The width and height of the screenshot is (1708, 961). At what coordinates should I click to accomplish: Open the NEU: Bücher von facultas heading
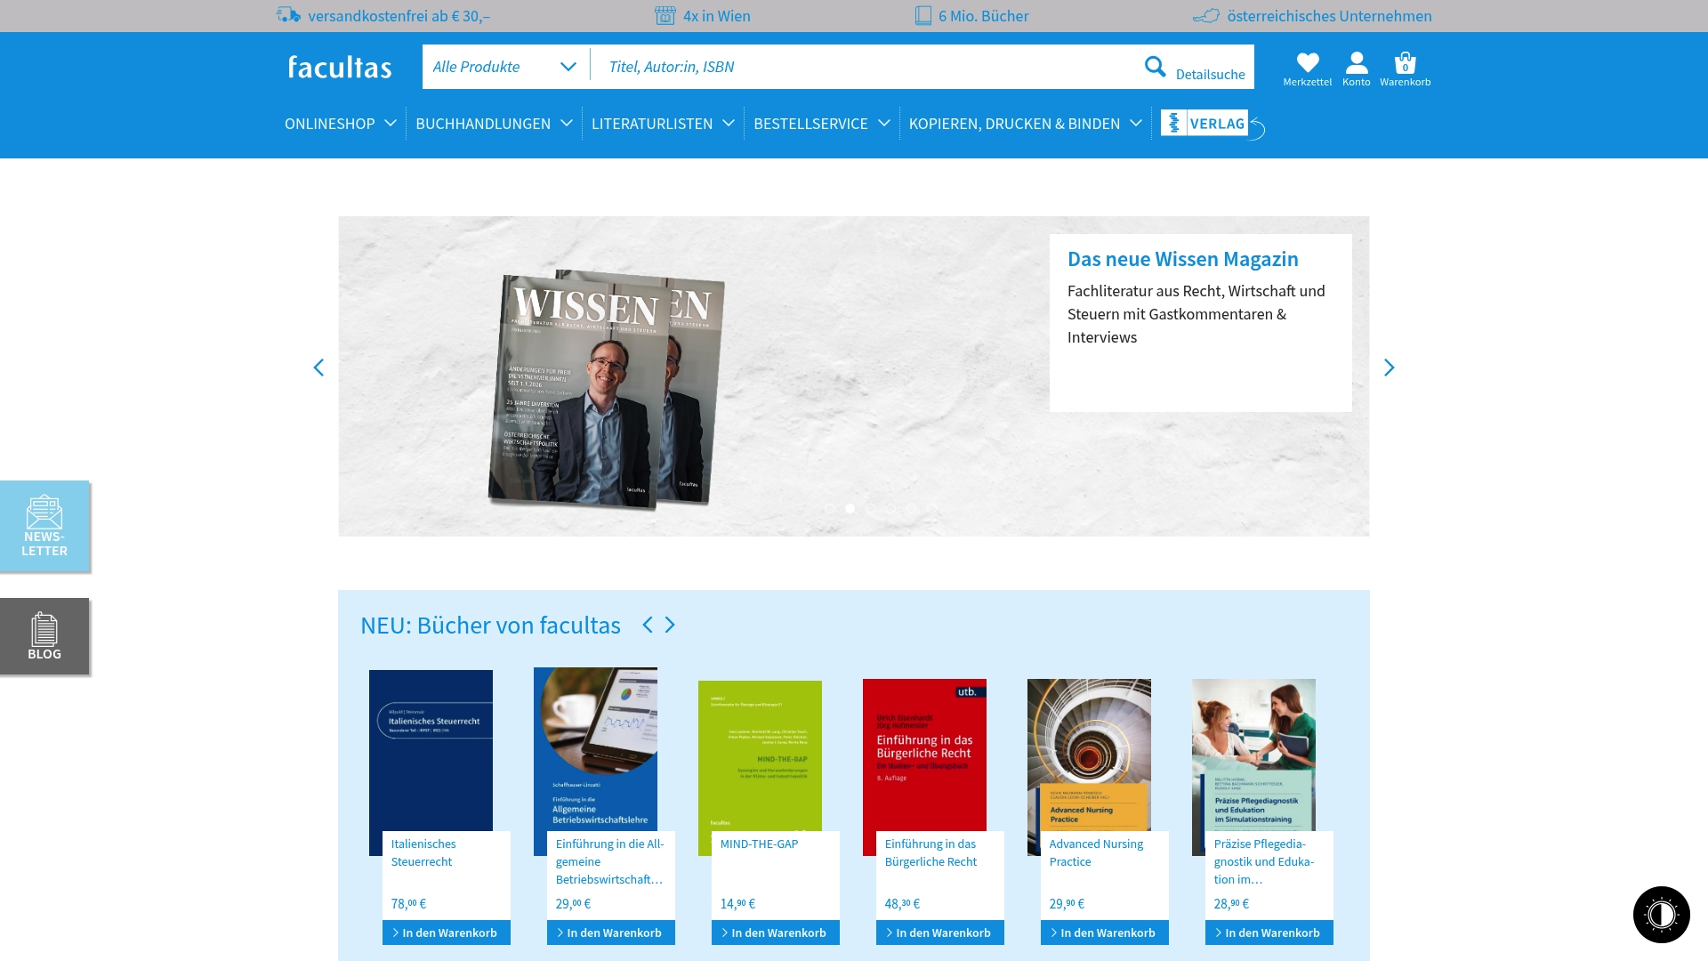(x=490, y=626)
